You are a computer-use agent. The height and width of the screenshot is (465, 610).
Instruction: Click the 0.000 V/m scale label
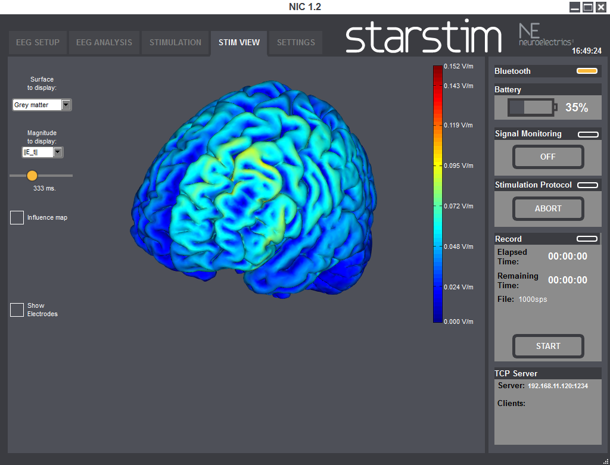[x=458, y=322]
